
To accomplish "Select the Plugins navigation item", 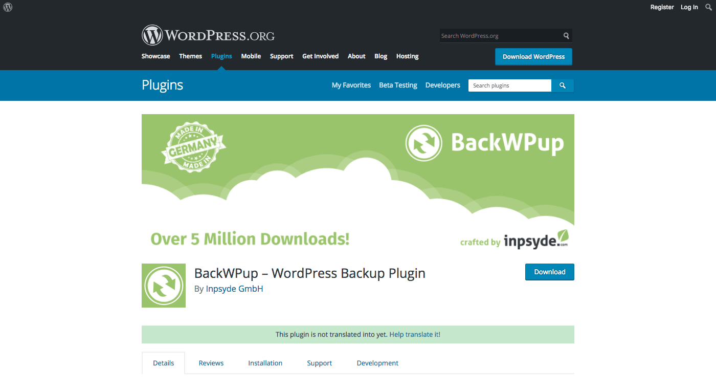I will (x=221, y=56).
